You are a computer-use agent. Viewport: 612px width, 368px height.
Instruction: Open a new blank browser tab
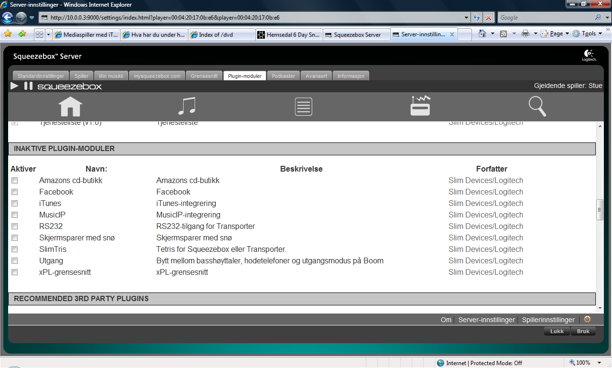465,34
